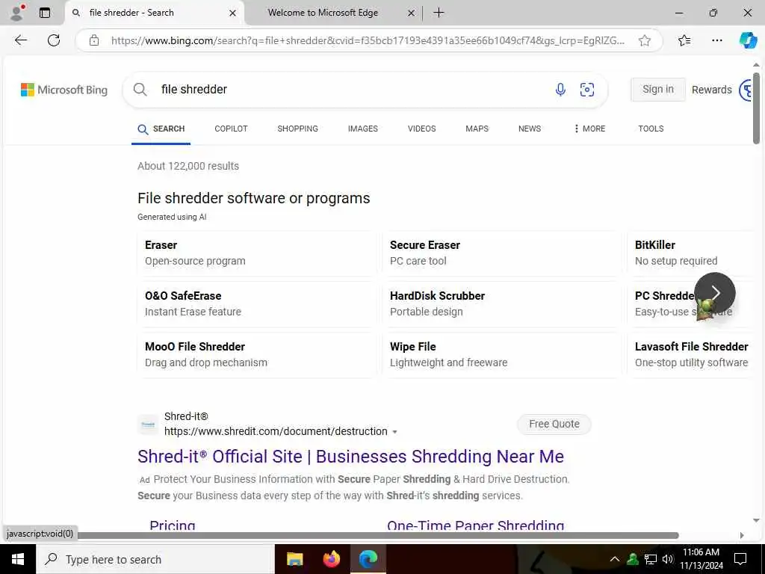The height and width of the screenshot is (574, 765).
Task: Open the Windows Start menu
Action: (x=18, y=559)
